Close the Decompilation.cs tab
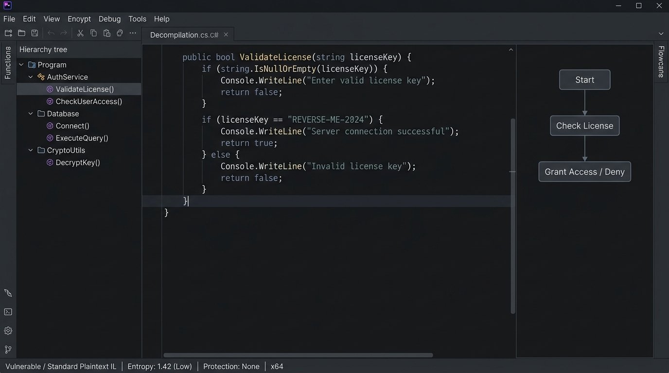 coord(226,34)
